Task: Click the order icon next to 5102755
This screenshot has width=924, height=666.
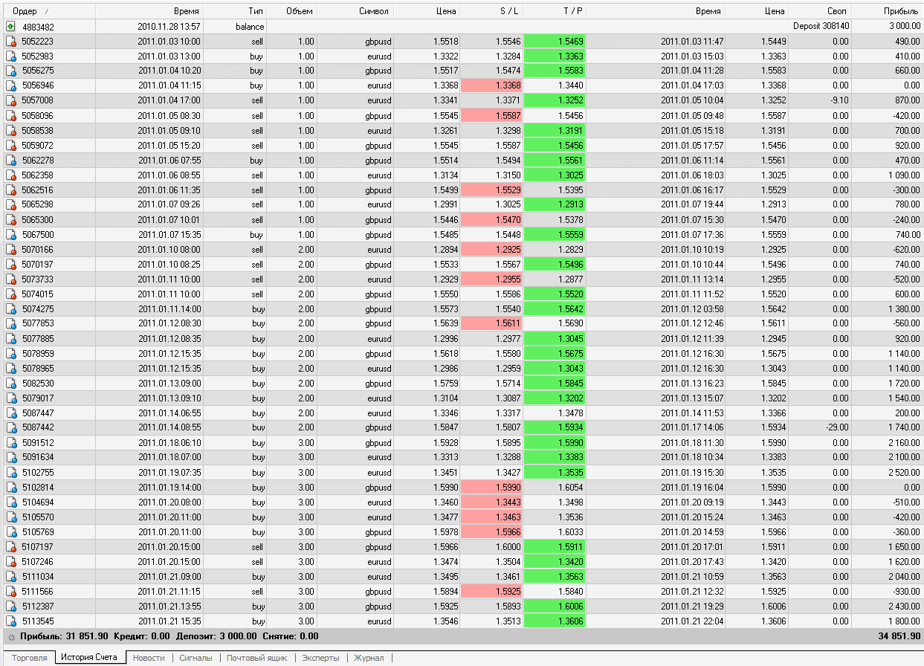Action: click(x=10, y=472)
